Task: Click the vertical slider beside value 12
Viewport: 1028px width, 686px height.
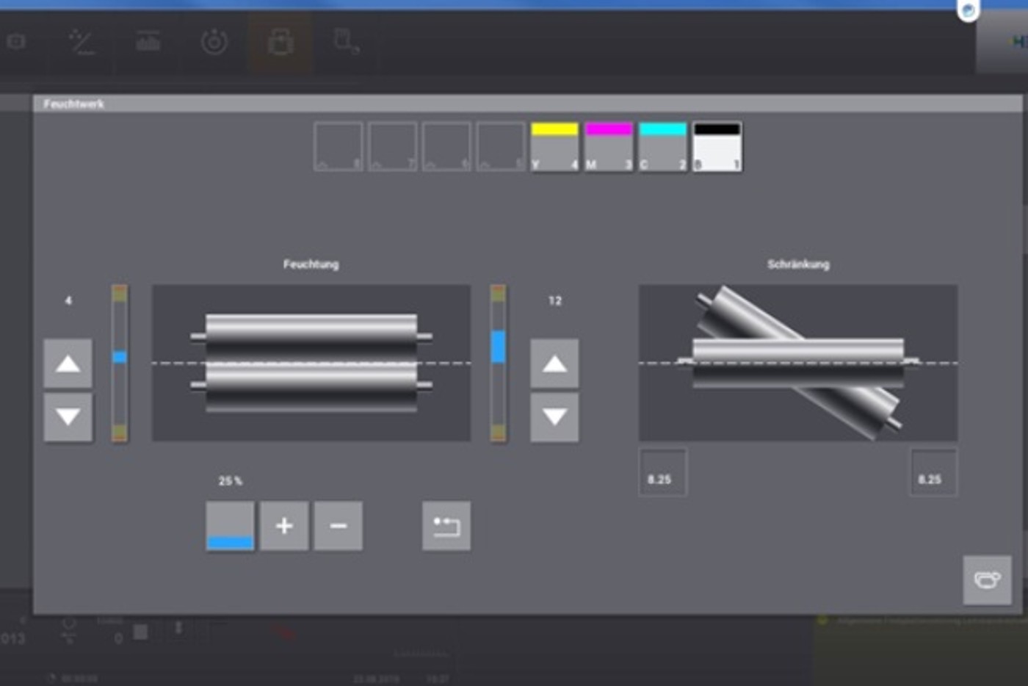Action: [x=498, y=363]
